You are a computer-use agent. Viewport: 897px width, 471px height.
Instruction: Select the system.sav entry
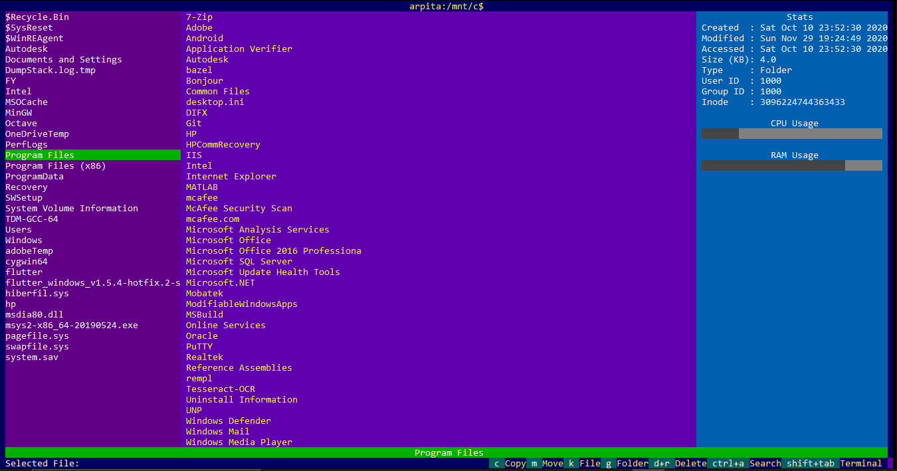32,357
